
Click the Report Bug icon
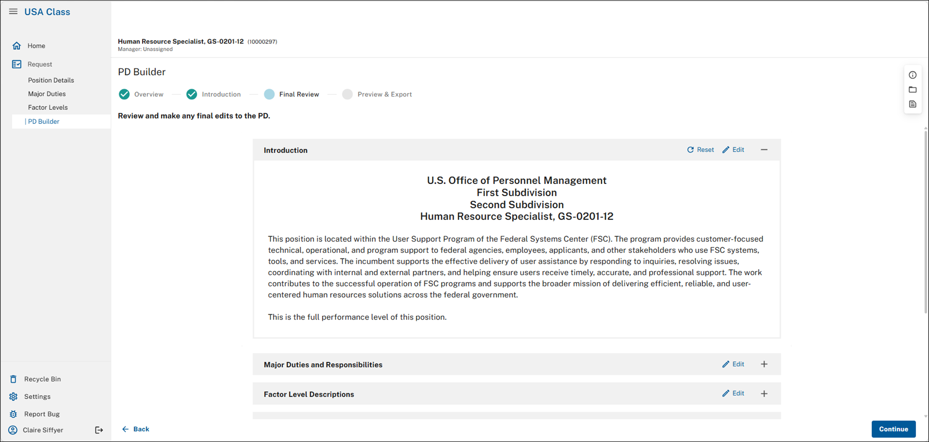tap(13, 414)
